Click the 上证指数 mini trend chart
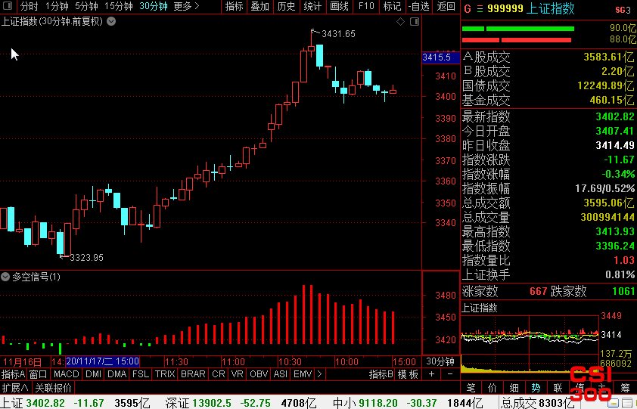 pos(530,343)
